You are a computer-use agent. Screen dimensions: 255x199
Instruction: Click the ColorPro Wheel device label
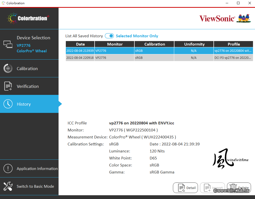32,51
